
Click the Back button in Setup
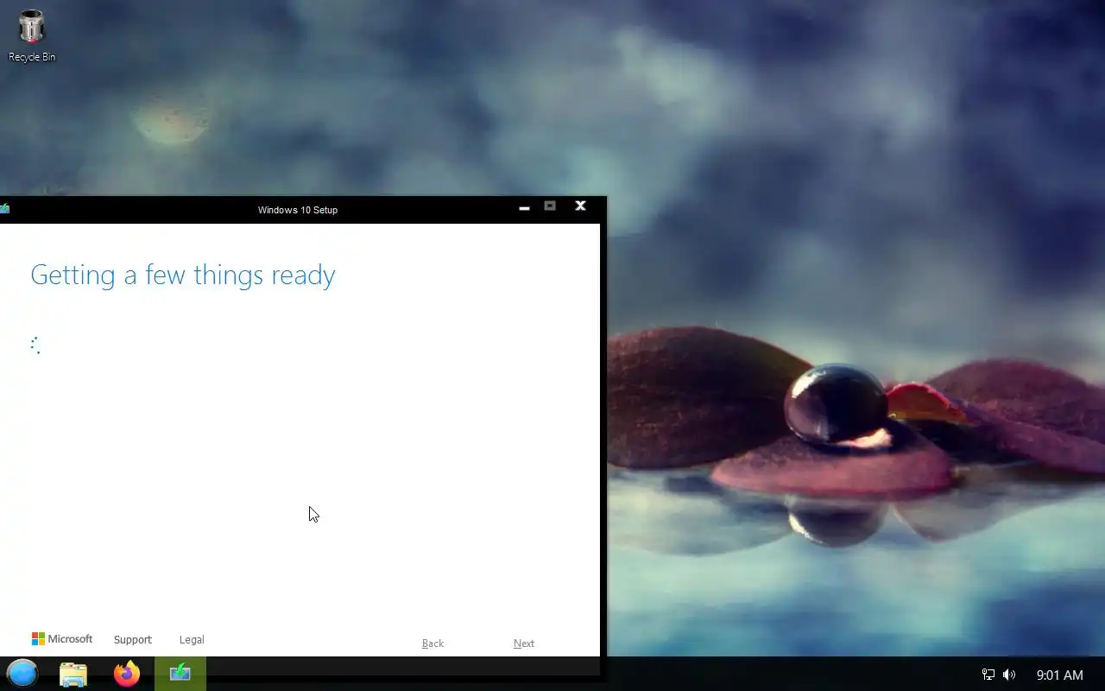tap(433, 643)
